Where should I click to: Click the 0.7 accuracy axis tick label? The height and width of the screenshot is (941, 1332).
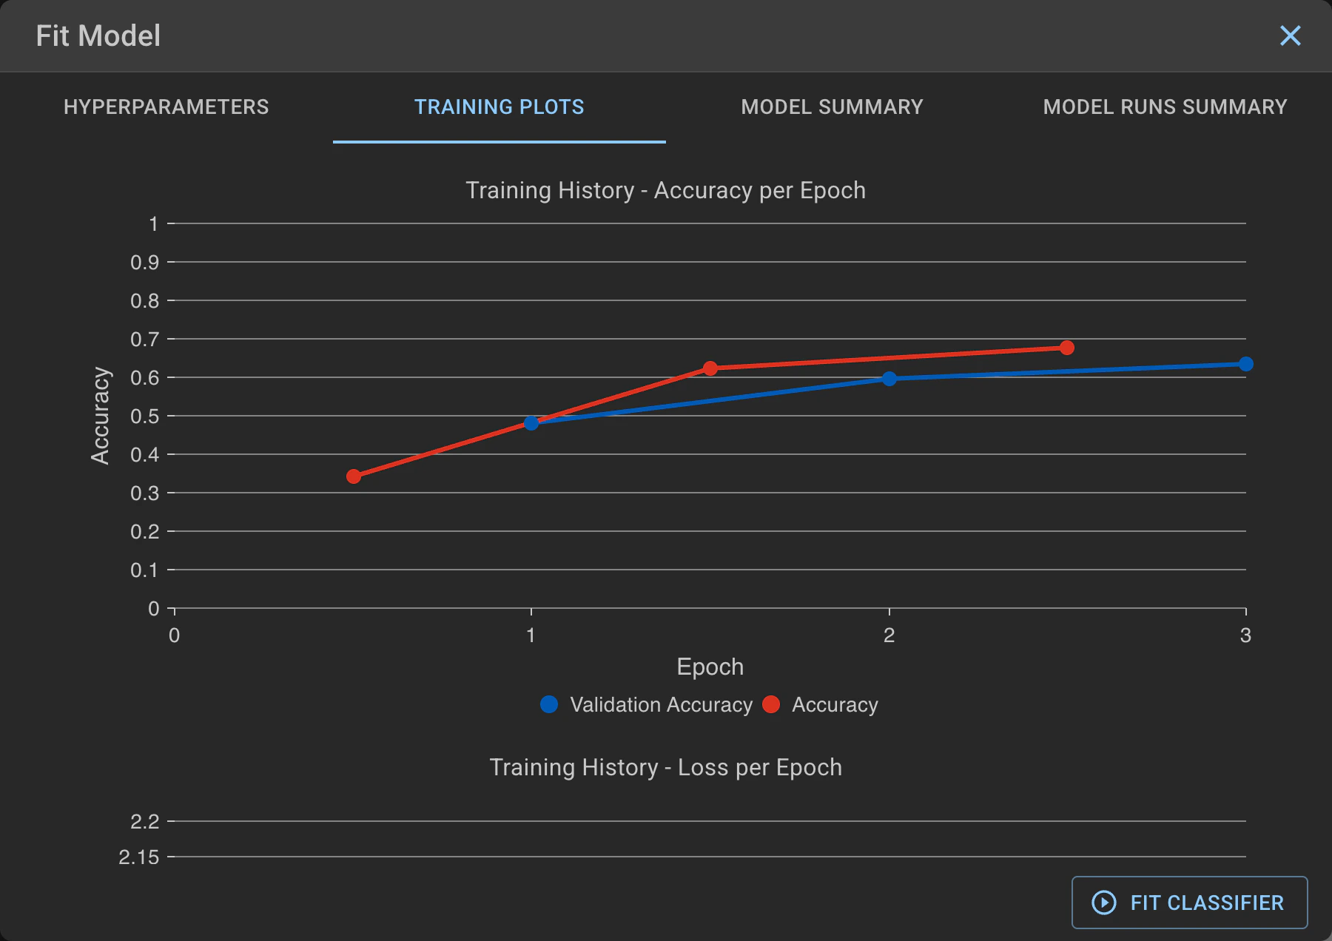pyautogui.click(x=145, y=340)
